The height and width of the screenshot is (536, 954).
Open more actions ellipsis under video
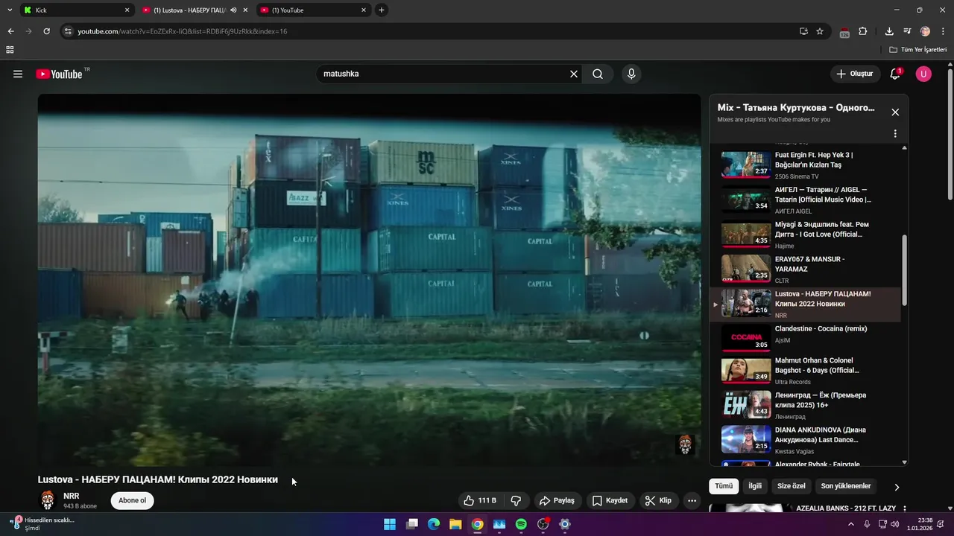[692, 500]
